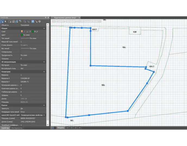Click the layout list icon left of Модель

(53, 128)
